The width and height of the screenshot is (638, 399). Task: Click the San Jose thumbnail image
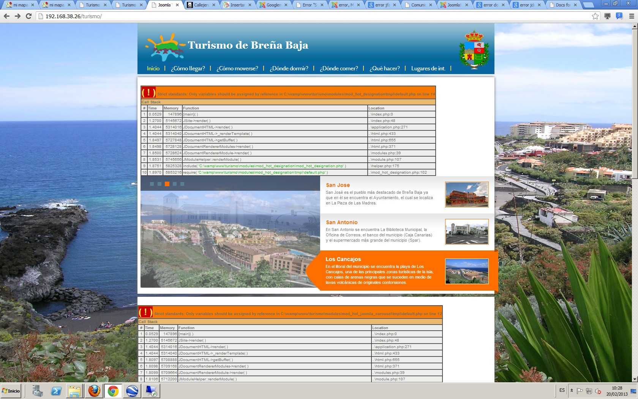(x=467, y=194)
